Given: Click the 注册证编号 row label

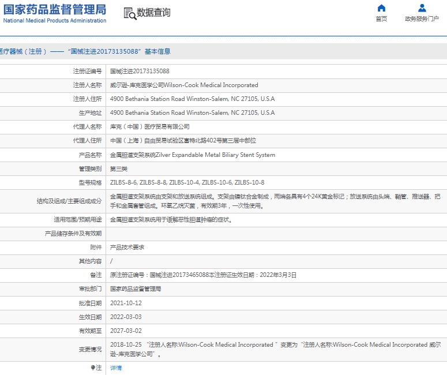Looking at the screenshot, I should click(87, 71).
